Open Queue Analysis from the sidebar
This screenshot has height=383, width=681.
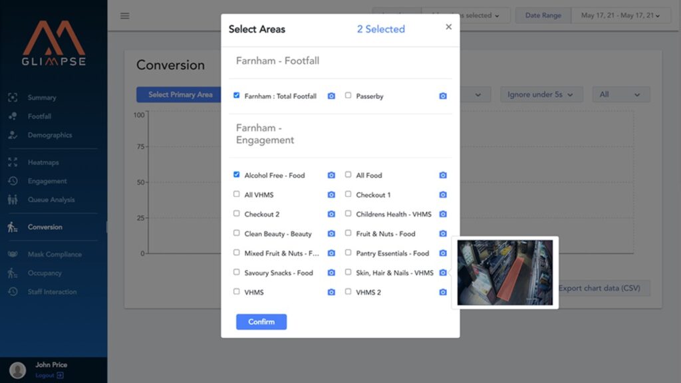tap(51, 199)
